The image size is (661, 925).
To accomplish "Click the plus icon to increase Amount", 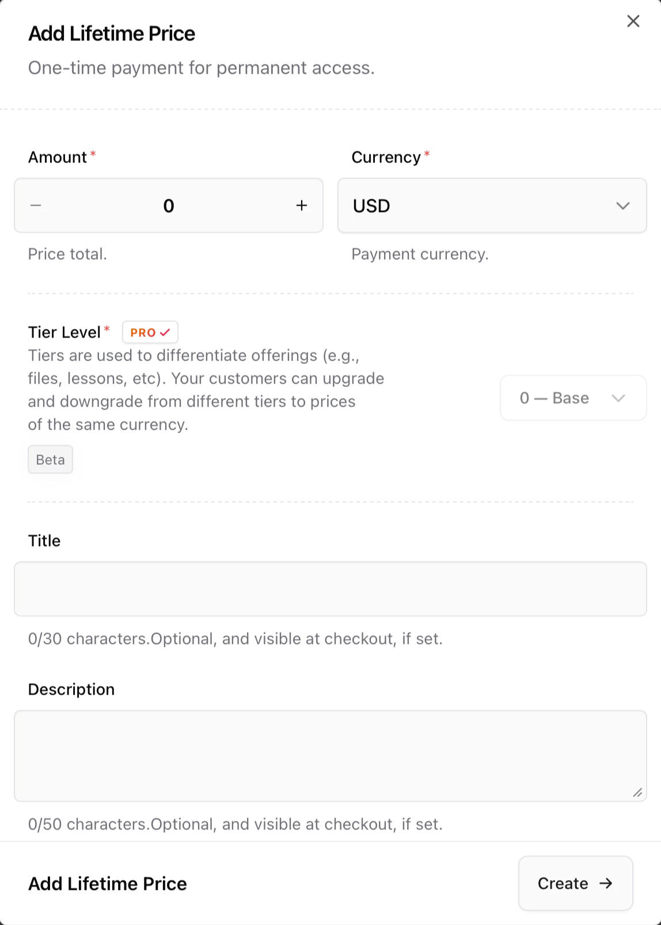I will (302, 206).
